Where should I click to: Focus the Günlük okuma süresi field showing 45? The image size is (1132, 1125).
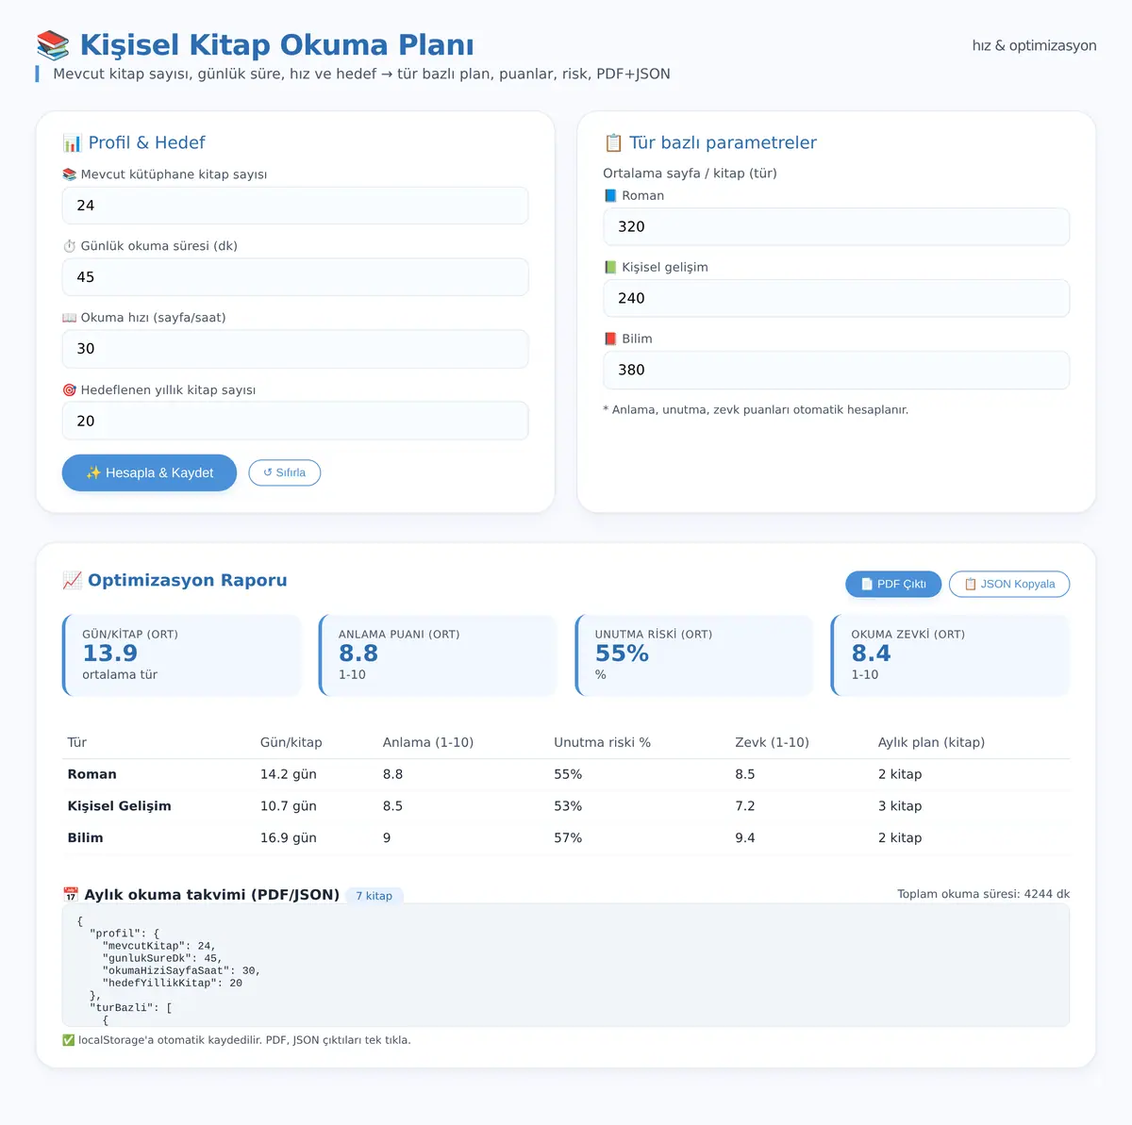pyautogui.click(x=295, y=277)
